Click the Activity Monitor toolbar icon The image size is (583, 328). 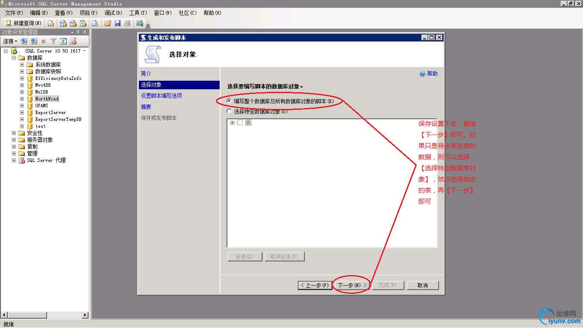pos(140,23)
